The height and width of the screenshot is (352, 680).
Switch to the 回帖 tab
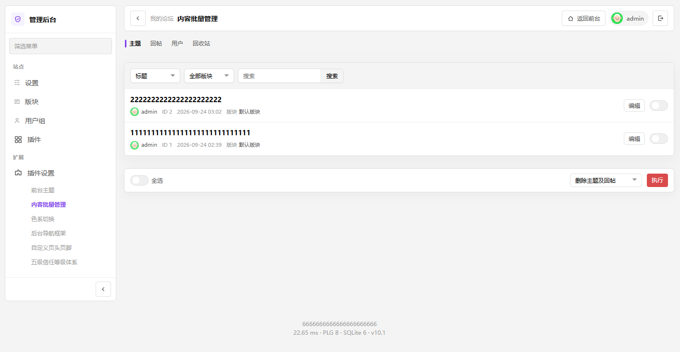156,44
